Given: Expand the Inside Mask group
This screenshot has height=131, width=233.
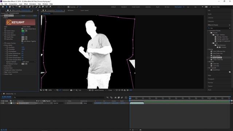Looking at the screenshot, I should (x=3, y=66).
